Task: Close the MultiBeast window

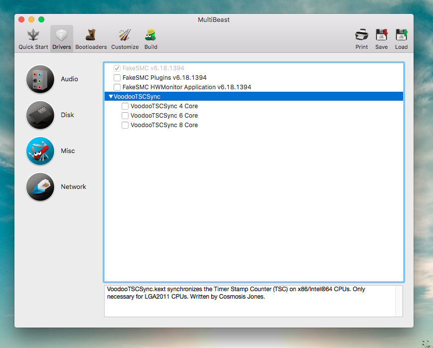Action: tap(21, 19)
